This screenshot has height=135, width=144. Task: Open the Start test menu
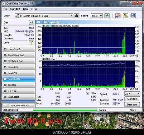(15, 9)
